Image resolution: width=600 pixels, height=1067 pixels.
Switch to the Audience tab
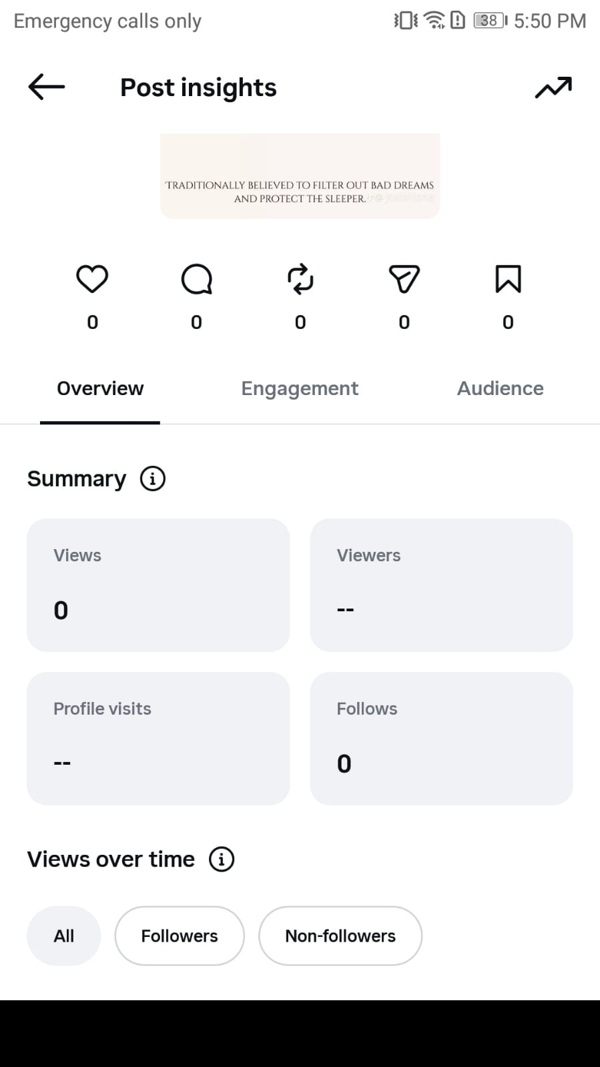point(500,388)
